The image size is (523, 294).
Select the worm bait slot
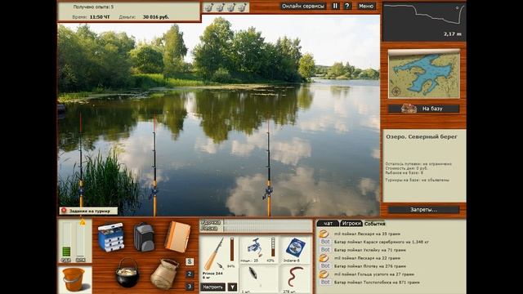(295, 279)
